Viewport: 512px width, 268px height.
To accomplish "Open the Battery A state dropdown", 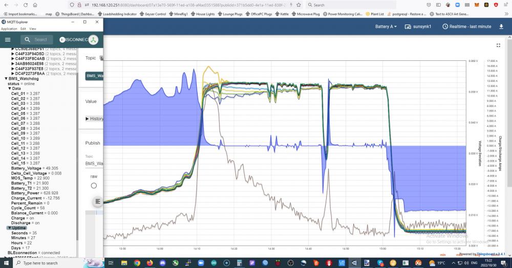I will click(386, 27).
